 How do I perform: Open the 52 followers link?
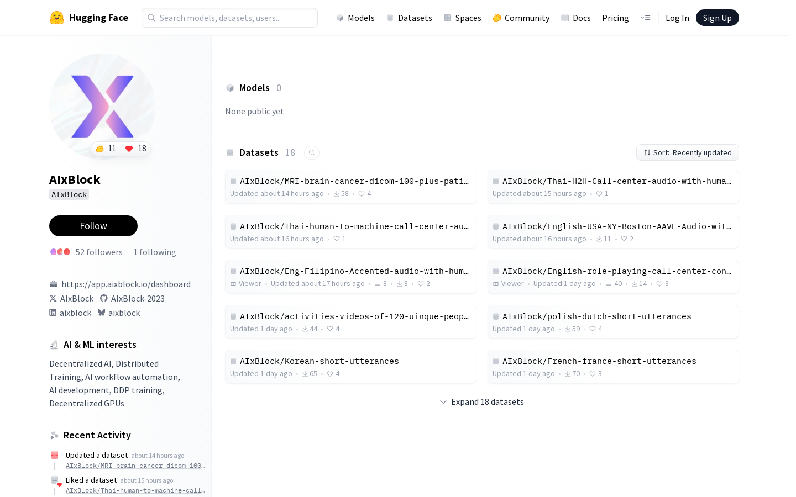99,252
